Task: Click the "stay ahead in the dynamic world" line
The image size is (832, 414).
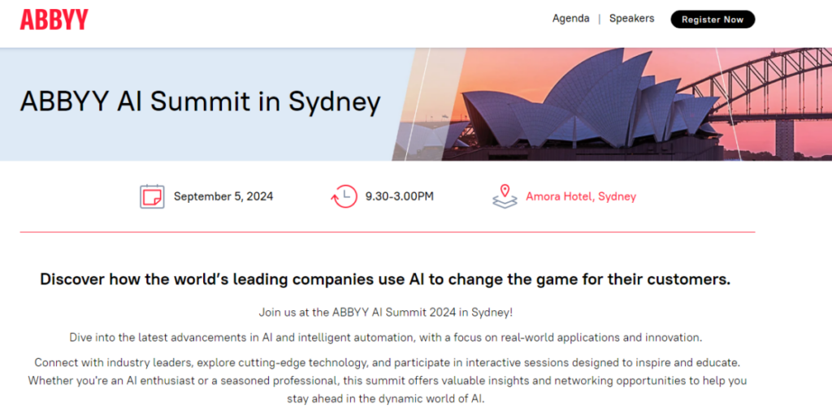Action: (386, 399)
